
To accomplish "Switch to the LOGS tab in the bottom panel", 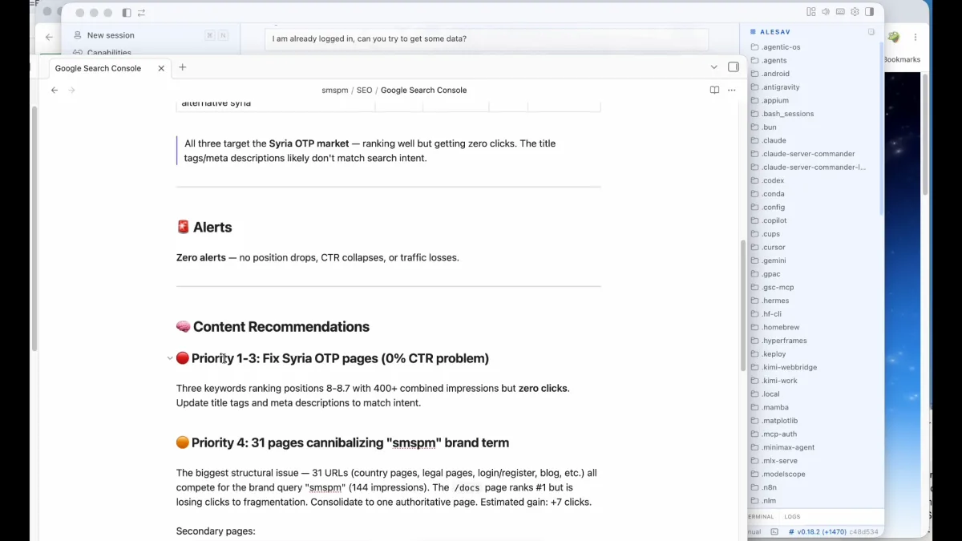I will click(x=792, y=517).
